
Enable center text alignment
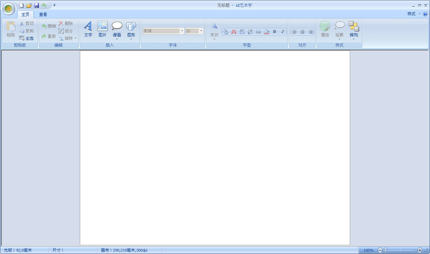302,32
